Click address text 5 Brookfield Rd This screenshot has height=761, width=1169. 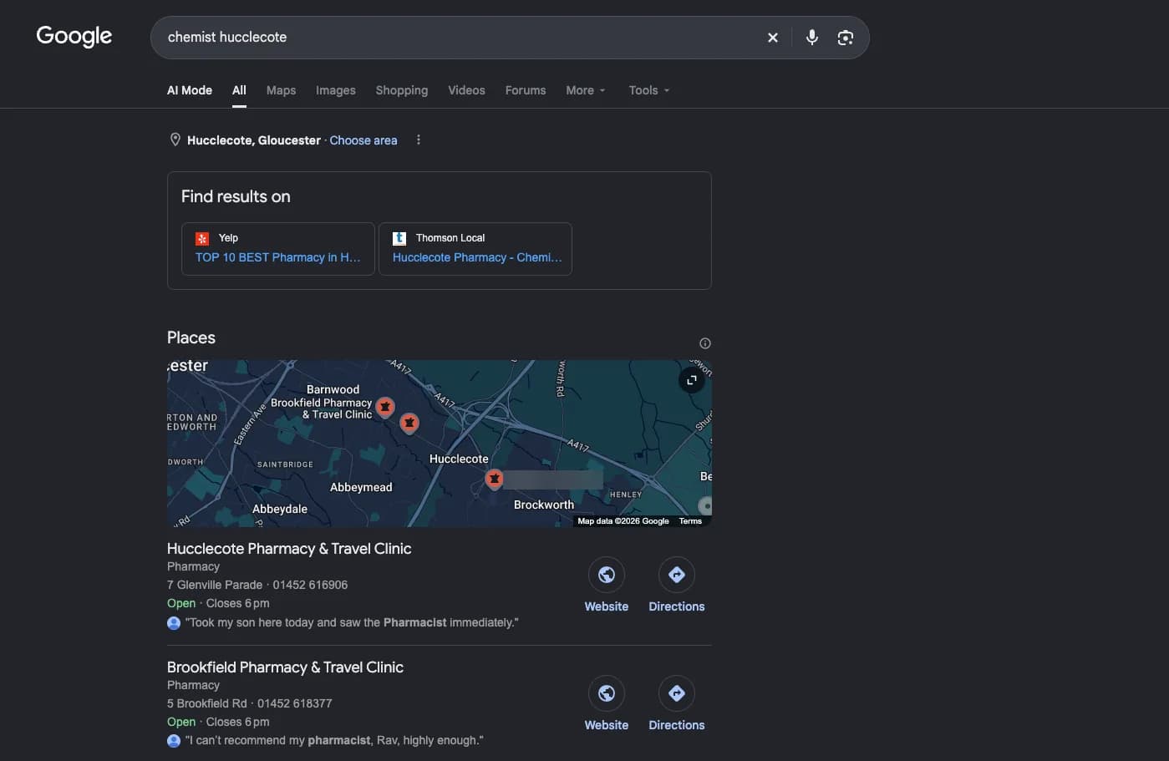(x=207, y=703)
